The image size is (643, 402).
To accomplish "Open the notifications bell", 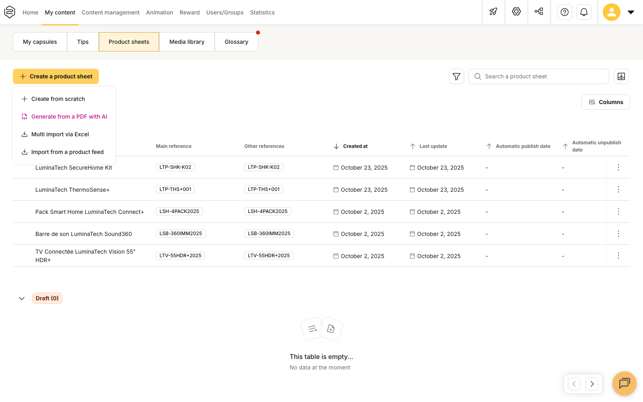I will (584, 12).
